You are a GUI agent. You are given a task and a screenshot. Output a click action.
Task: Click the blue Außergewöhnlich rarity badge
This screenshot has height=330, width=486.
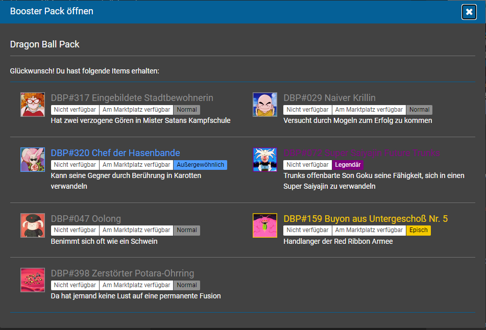point(200,165)
